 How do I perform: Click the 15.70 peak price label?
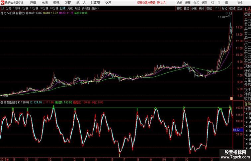[221, 17]
